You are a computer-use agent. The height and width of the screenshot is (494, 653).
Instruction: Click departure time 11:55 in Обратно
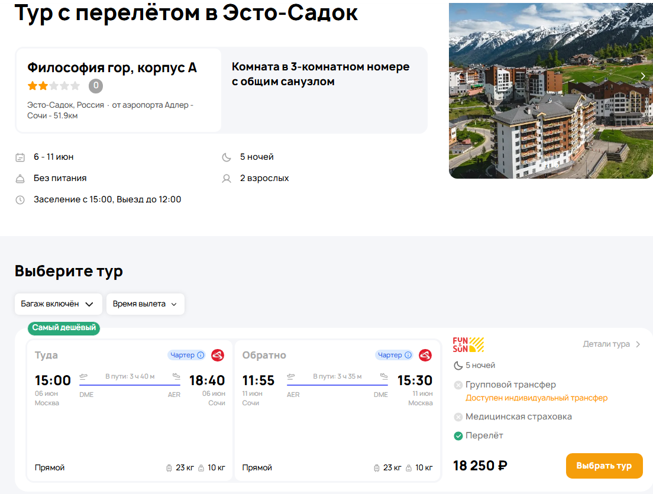click(258, 380)
